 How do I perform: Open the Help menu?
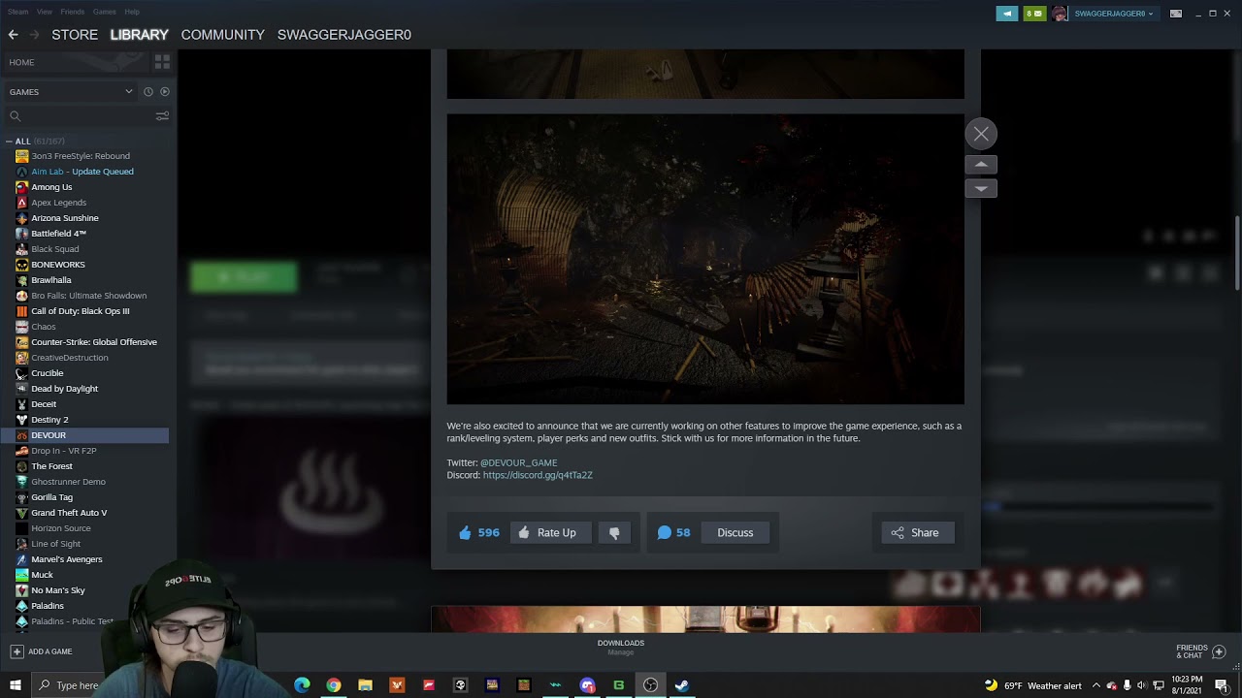[x=132, y=12]
